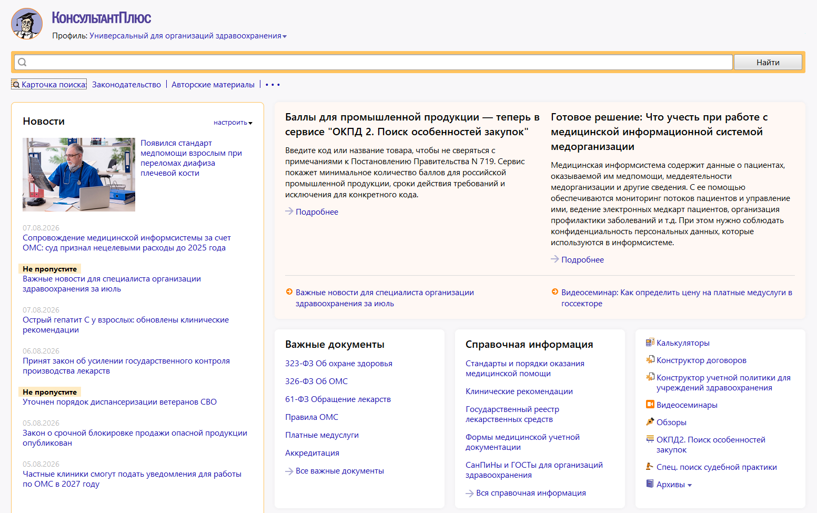
Task: Expand the Архивы dropdown
Action: (x=674, y=485)
